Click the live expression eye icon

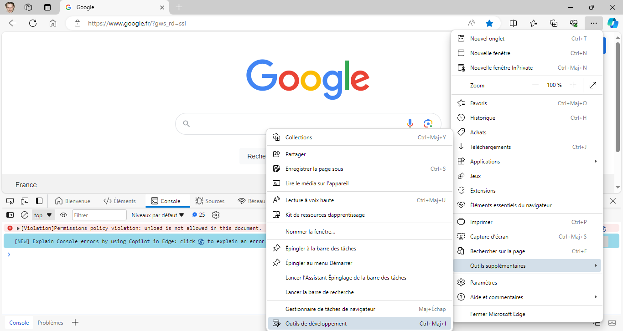[x=63, y=215]
